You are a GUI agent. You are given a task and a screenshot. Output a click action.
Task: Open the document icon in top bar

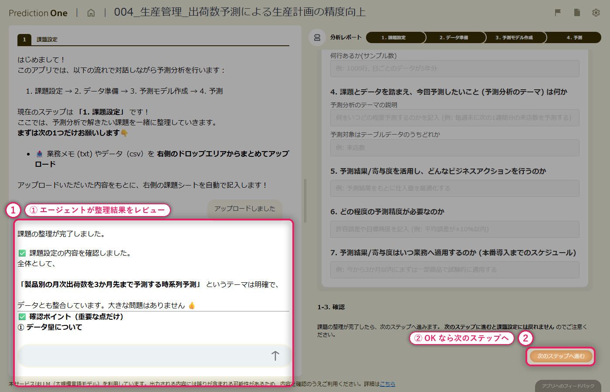(x=577, y=13)
